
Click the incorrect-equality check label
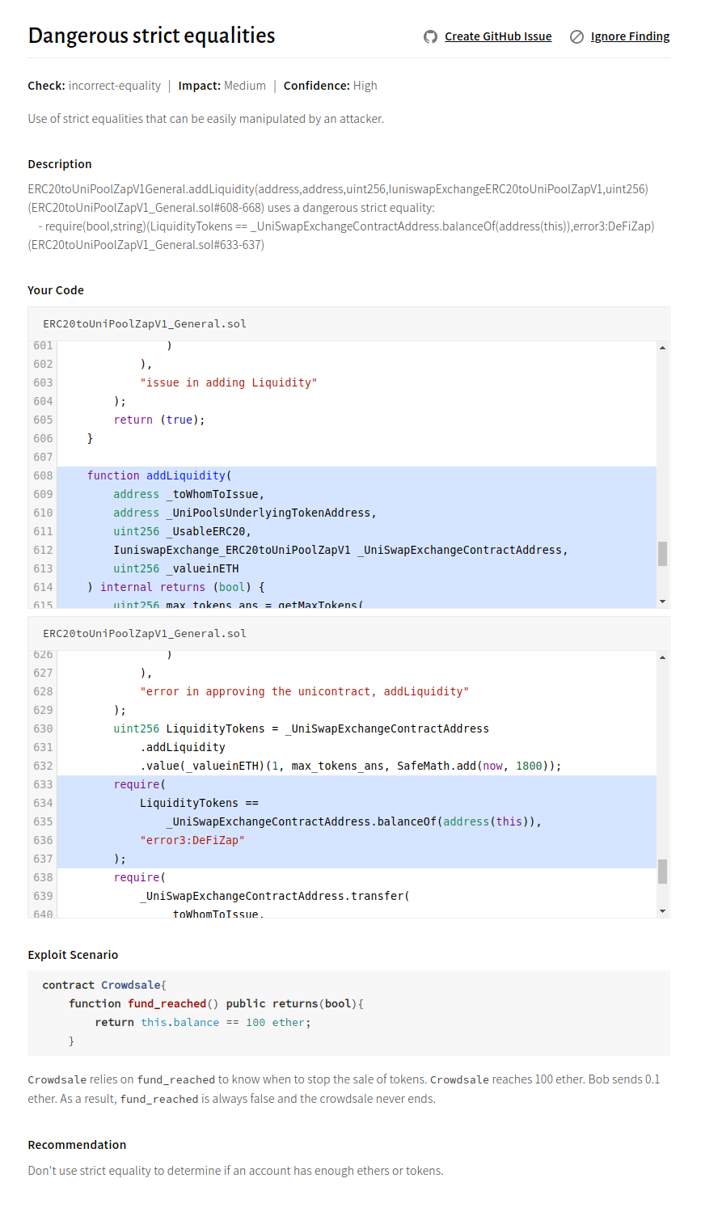coord(114,86)
